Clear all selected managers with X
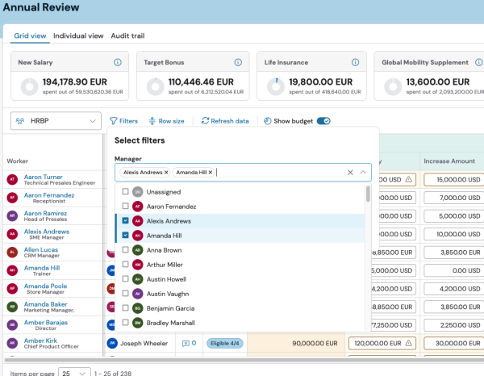484x376 pixels. coord(350,172)
